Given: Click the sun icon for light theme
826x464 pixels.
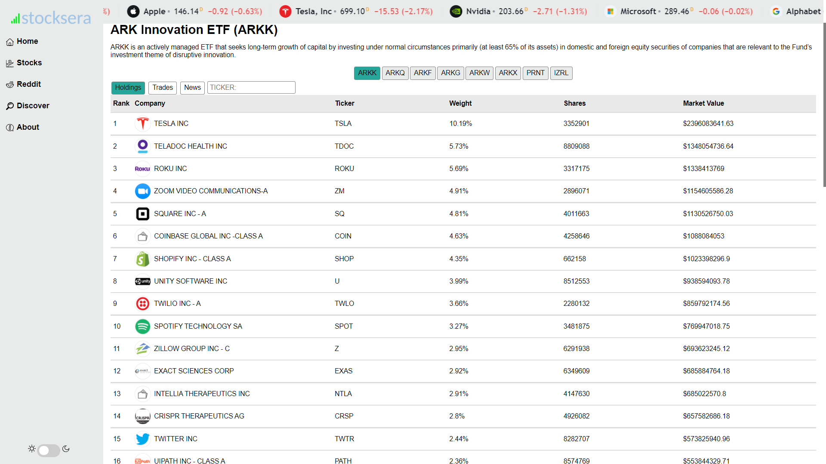Looking at the screenshot, I should pyautogui.click(x=32, y=449).
